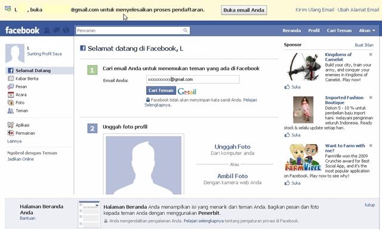Click the Lainnya link in sidebar

tap(14, 141)
